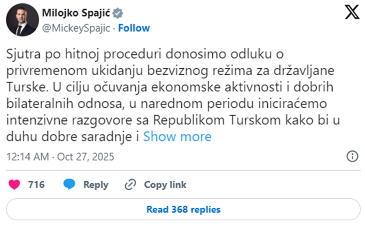Screen dimensions: 365x228
Task: Click the 716 likes count
Action: [36, 185]
